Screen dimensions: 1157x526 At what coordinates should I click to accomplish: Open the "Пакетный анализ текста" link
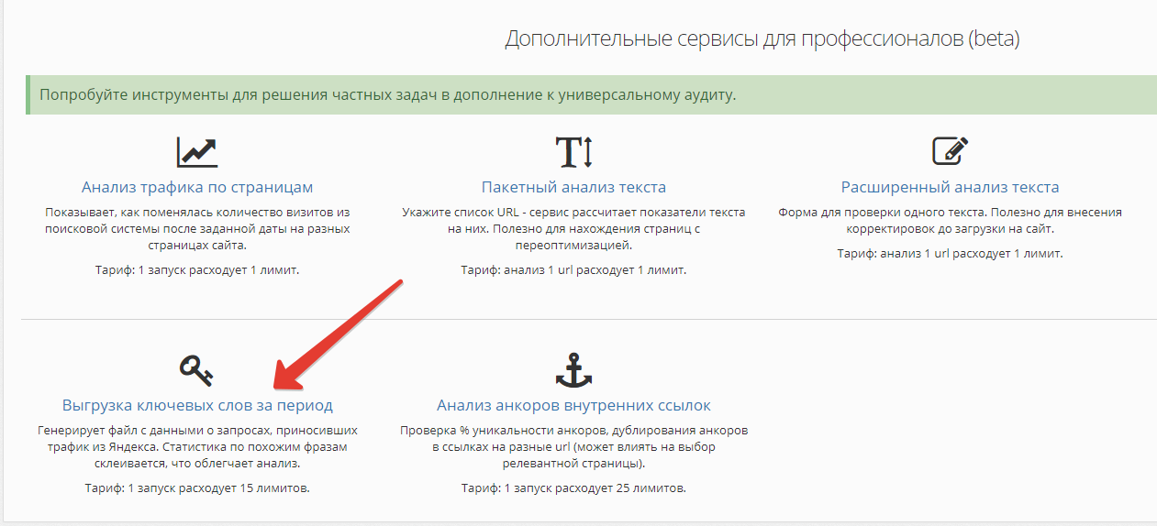[573, 187]
